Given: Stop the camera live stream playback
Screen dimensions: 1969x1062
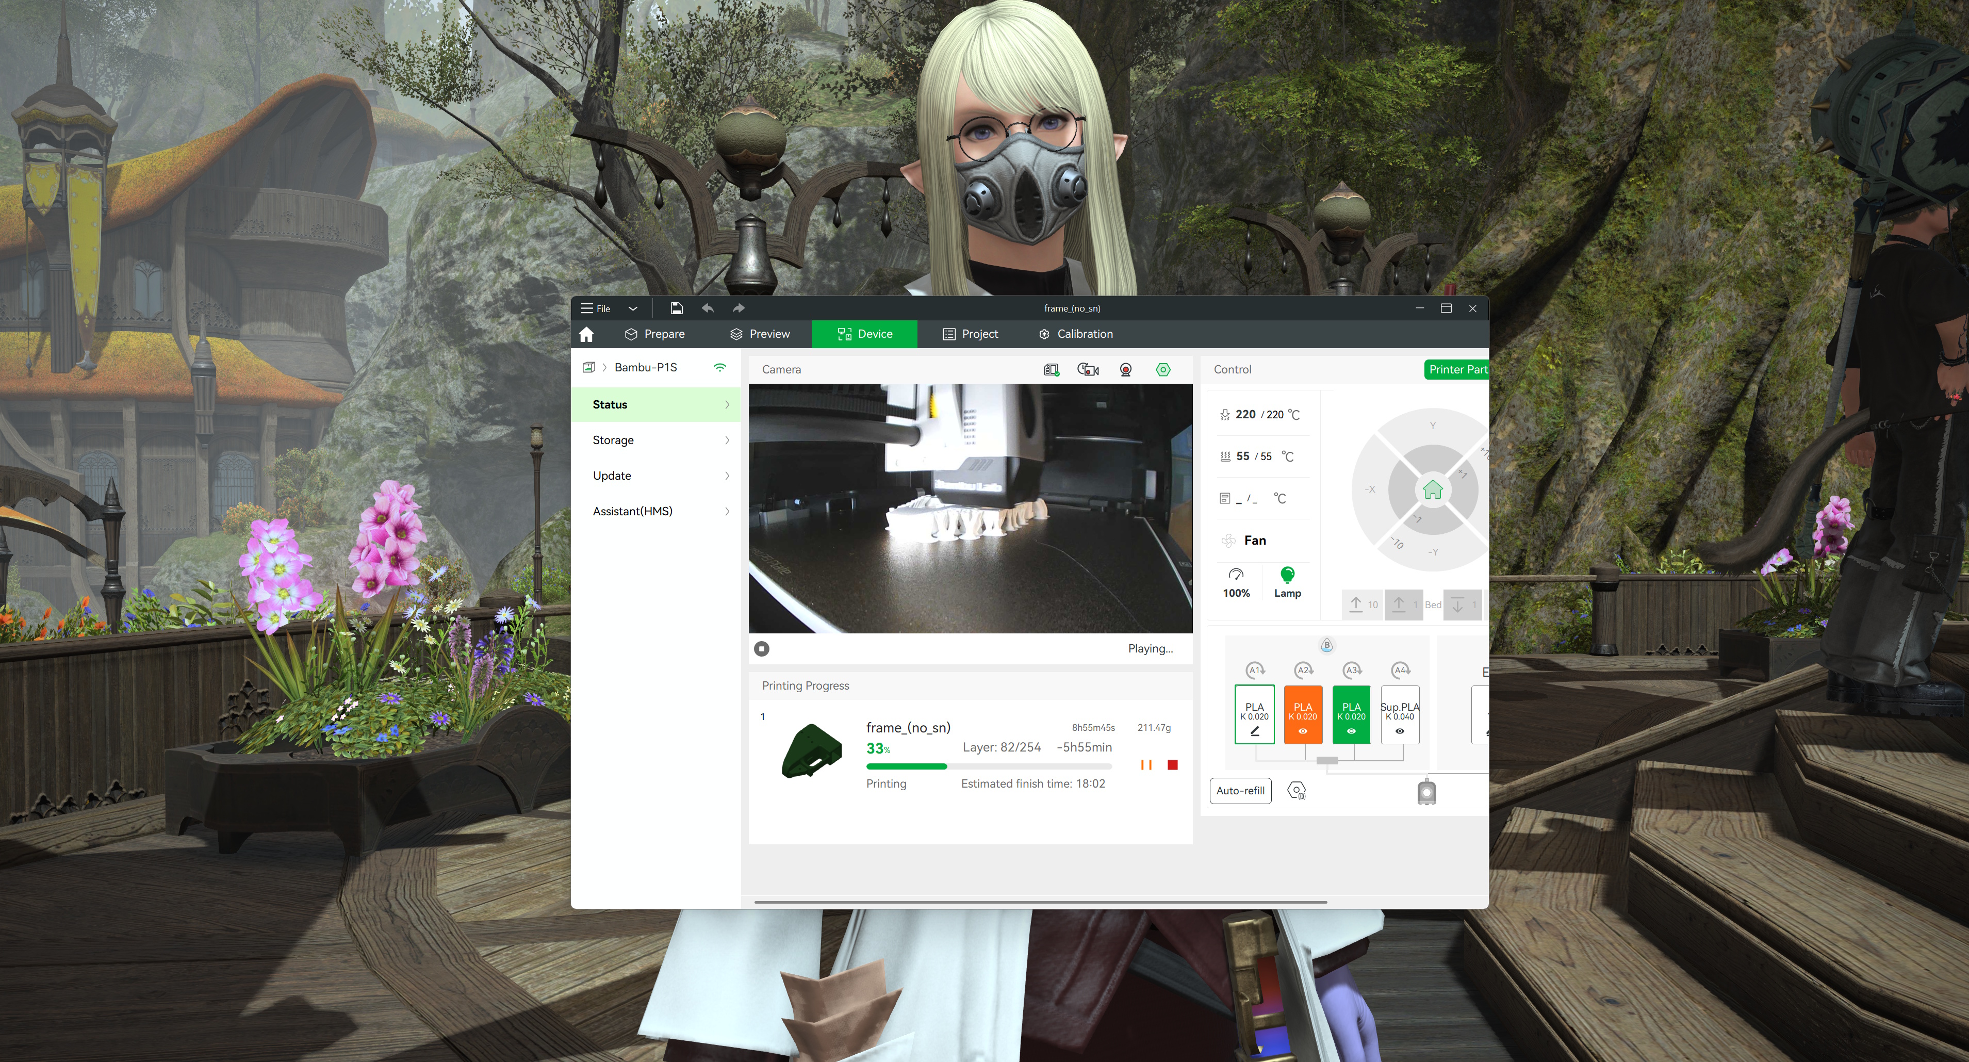Looking at the screenshot, I should pyautogui.click(x=761, y=648).
